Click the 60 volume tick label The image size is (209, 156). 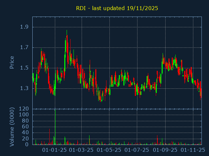[25, 127]
